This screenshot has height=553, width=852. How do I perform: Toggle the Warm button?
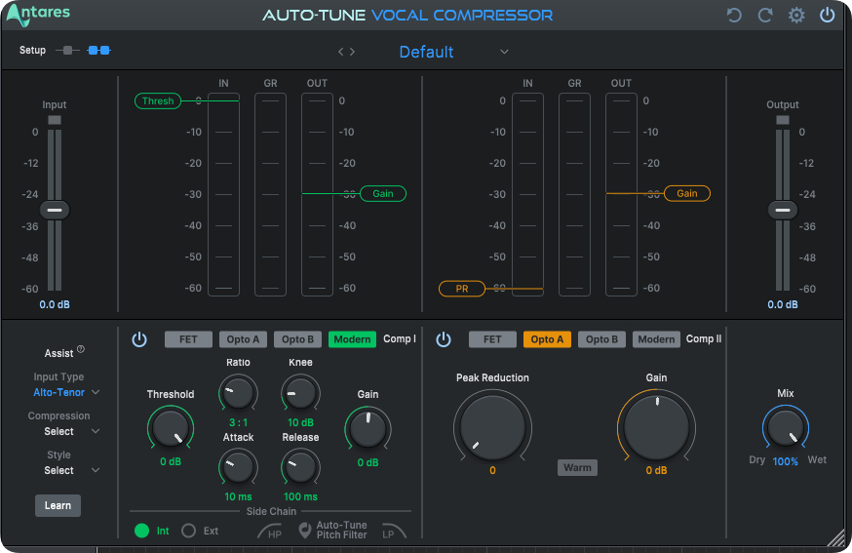(577, 467)
